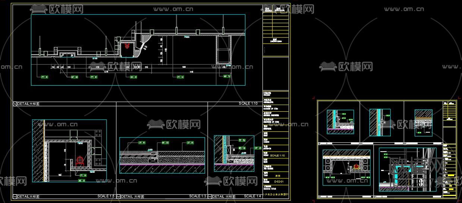Click the white SCALE 1:10 label above the detail row

[x=248, y=104]
